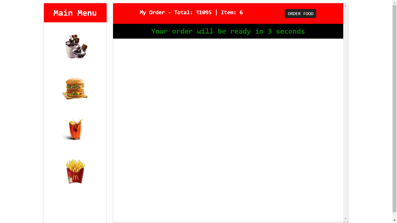Click the order panel scrollbar down arrow
Image resolution: width=397 pixels, height=223 pixels.
point(346,219)
